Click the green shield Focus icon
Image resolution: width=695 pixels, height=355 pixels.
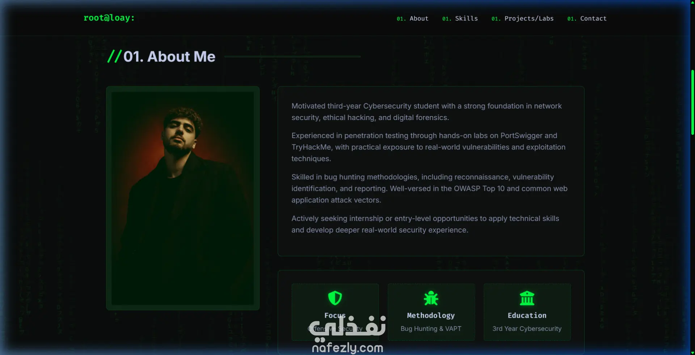(335, 298)
